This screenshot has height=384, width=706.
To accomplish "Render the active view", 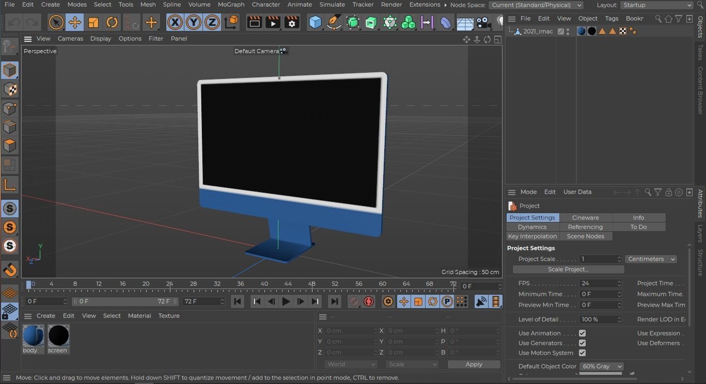I will click(254, 22).
